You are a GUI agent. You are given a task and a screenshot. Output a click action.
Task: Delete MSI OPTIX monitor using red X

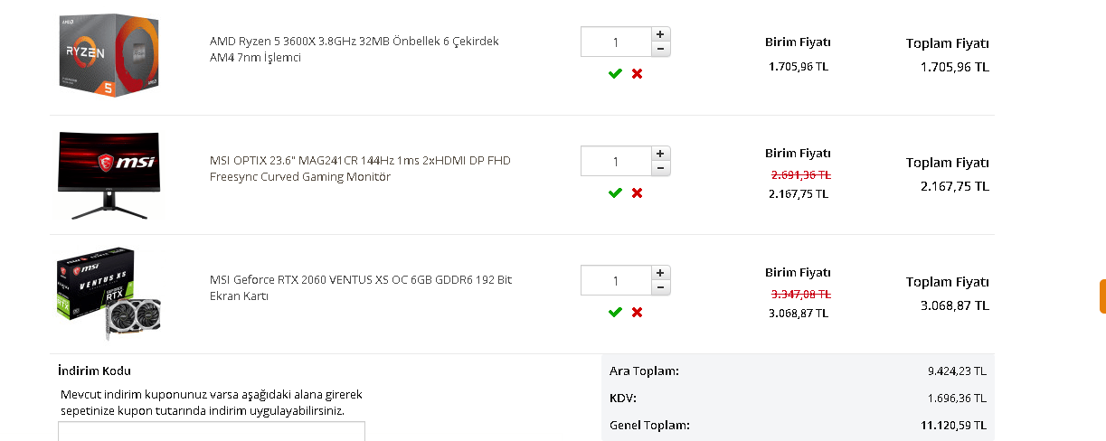[637, 192]
